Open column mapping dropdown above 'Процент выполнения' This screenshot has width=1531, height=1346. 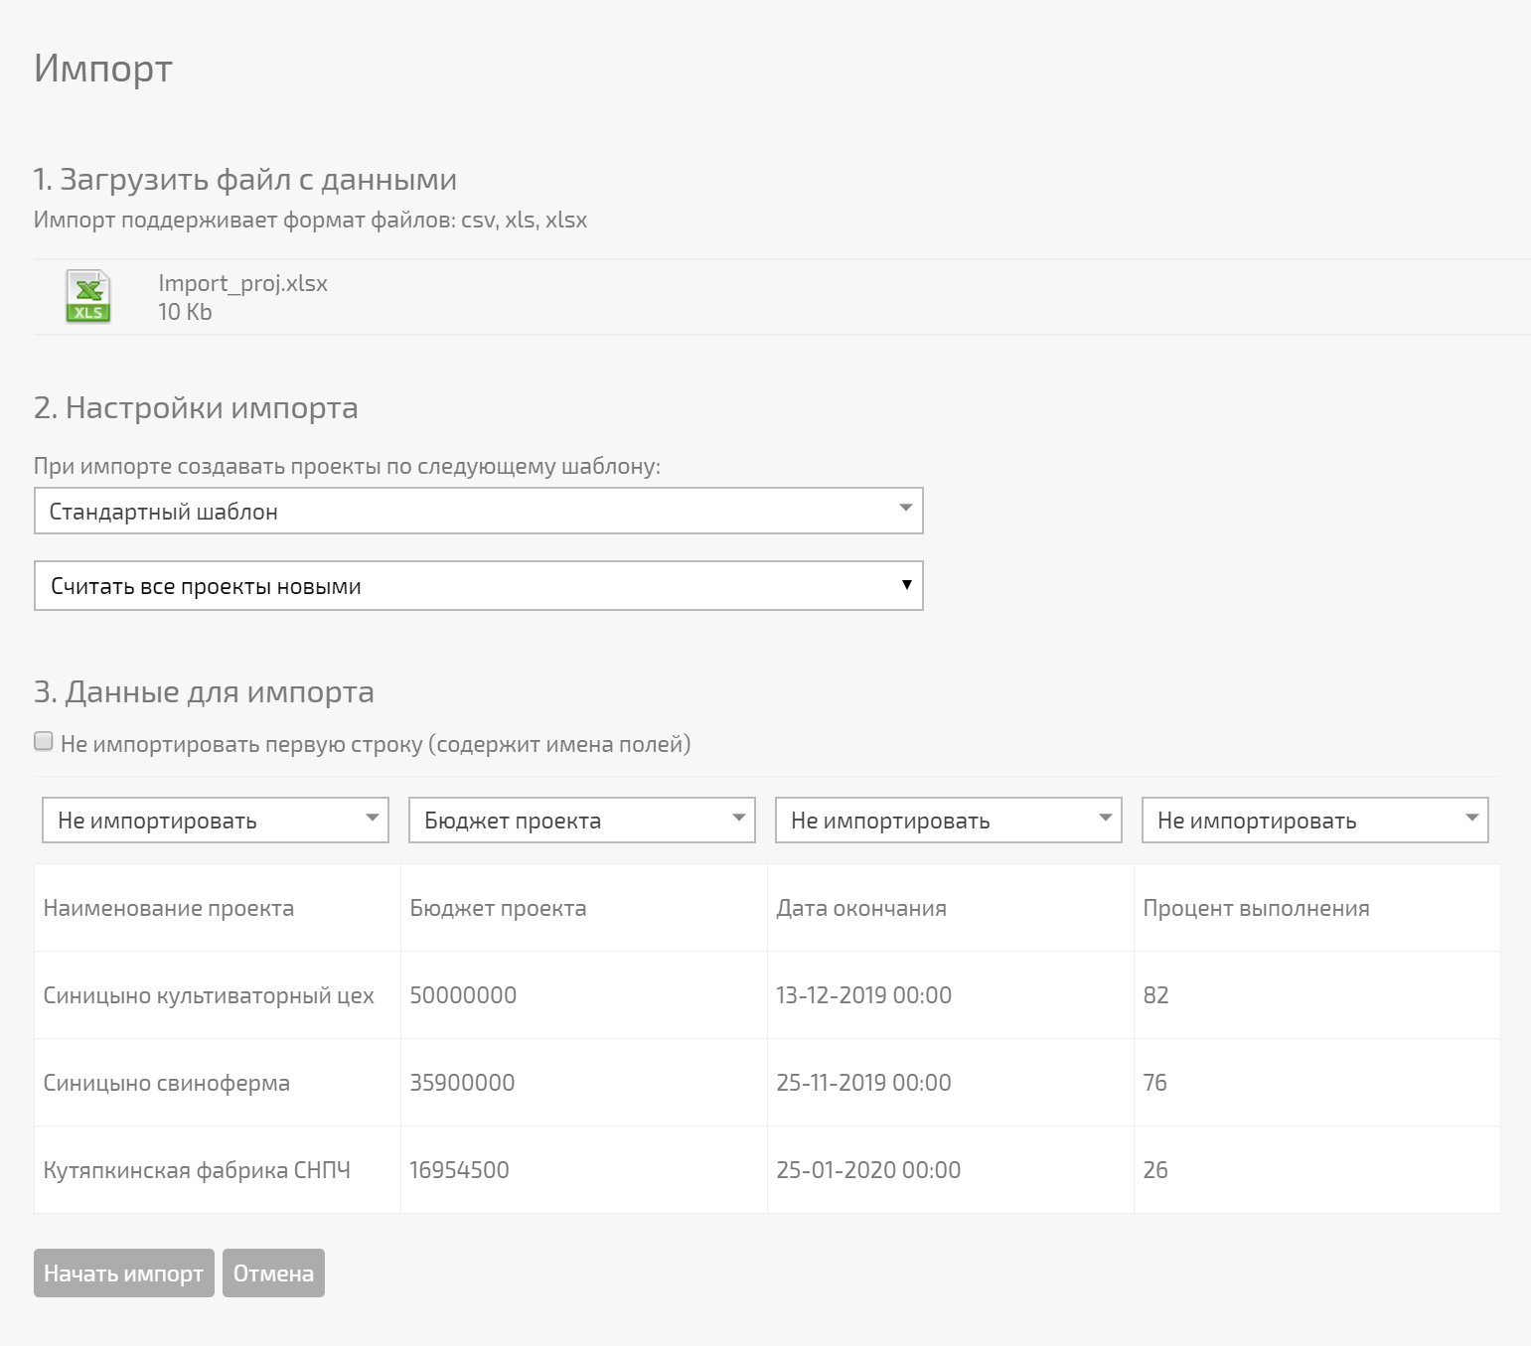point(1315,821)
